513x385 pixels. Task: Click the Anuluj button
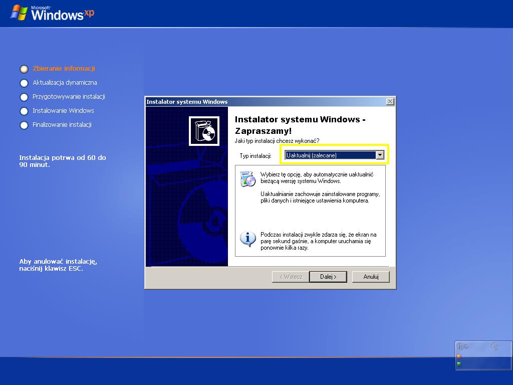pos(371,277)
